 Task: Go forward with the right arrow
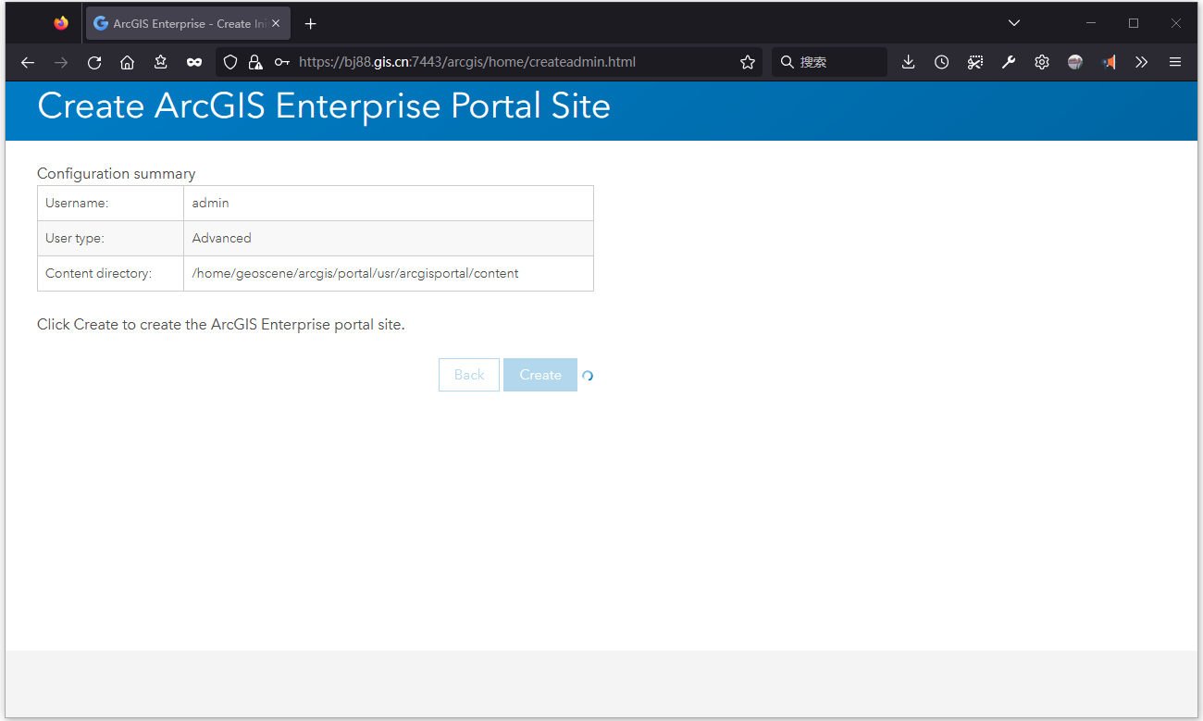[61, 62]
